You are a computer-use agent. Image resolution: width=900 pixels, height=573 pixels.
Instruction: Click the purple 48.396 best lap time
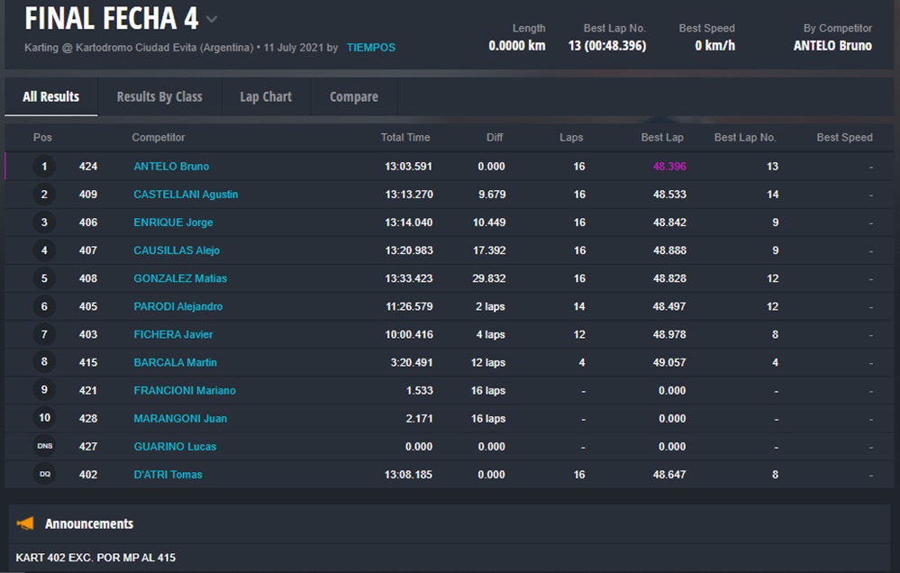click(x=669, y=167)
